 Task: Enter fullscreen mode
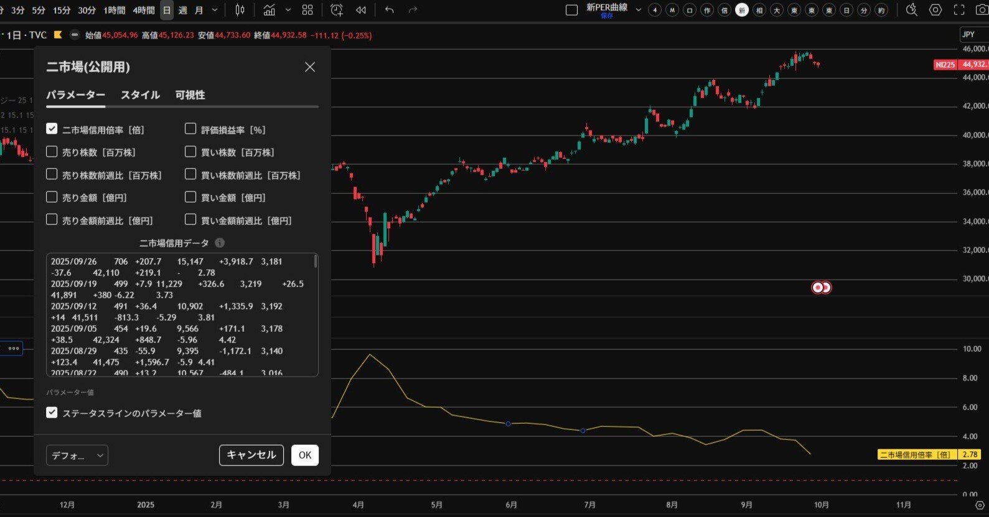pos(959,10)
